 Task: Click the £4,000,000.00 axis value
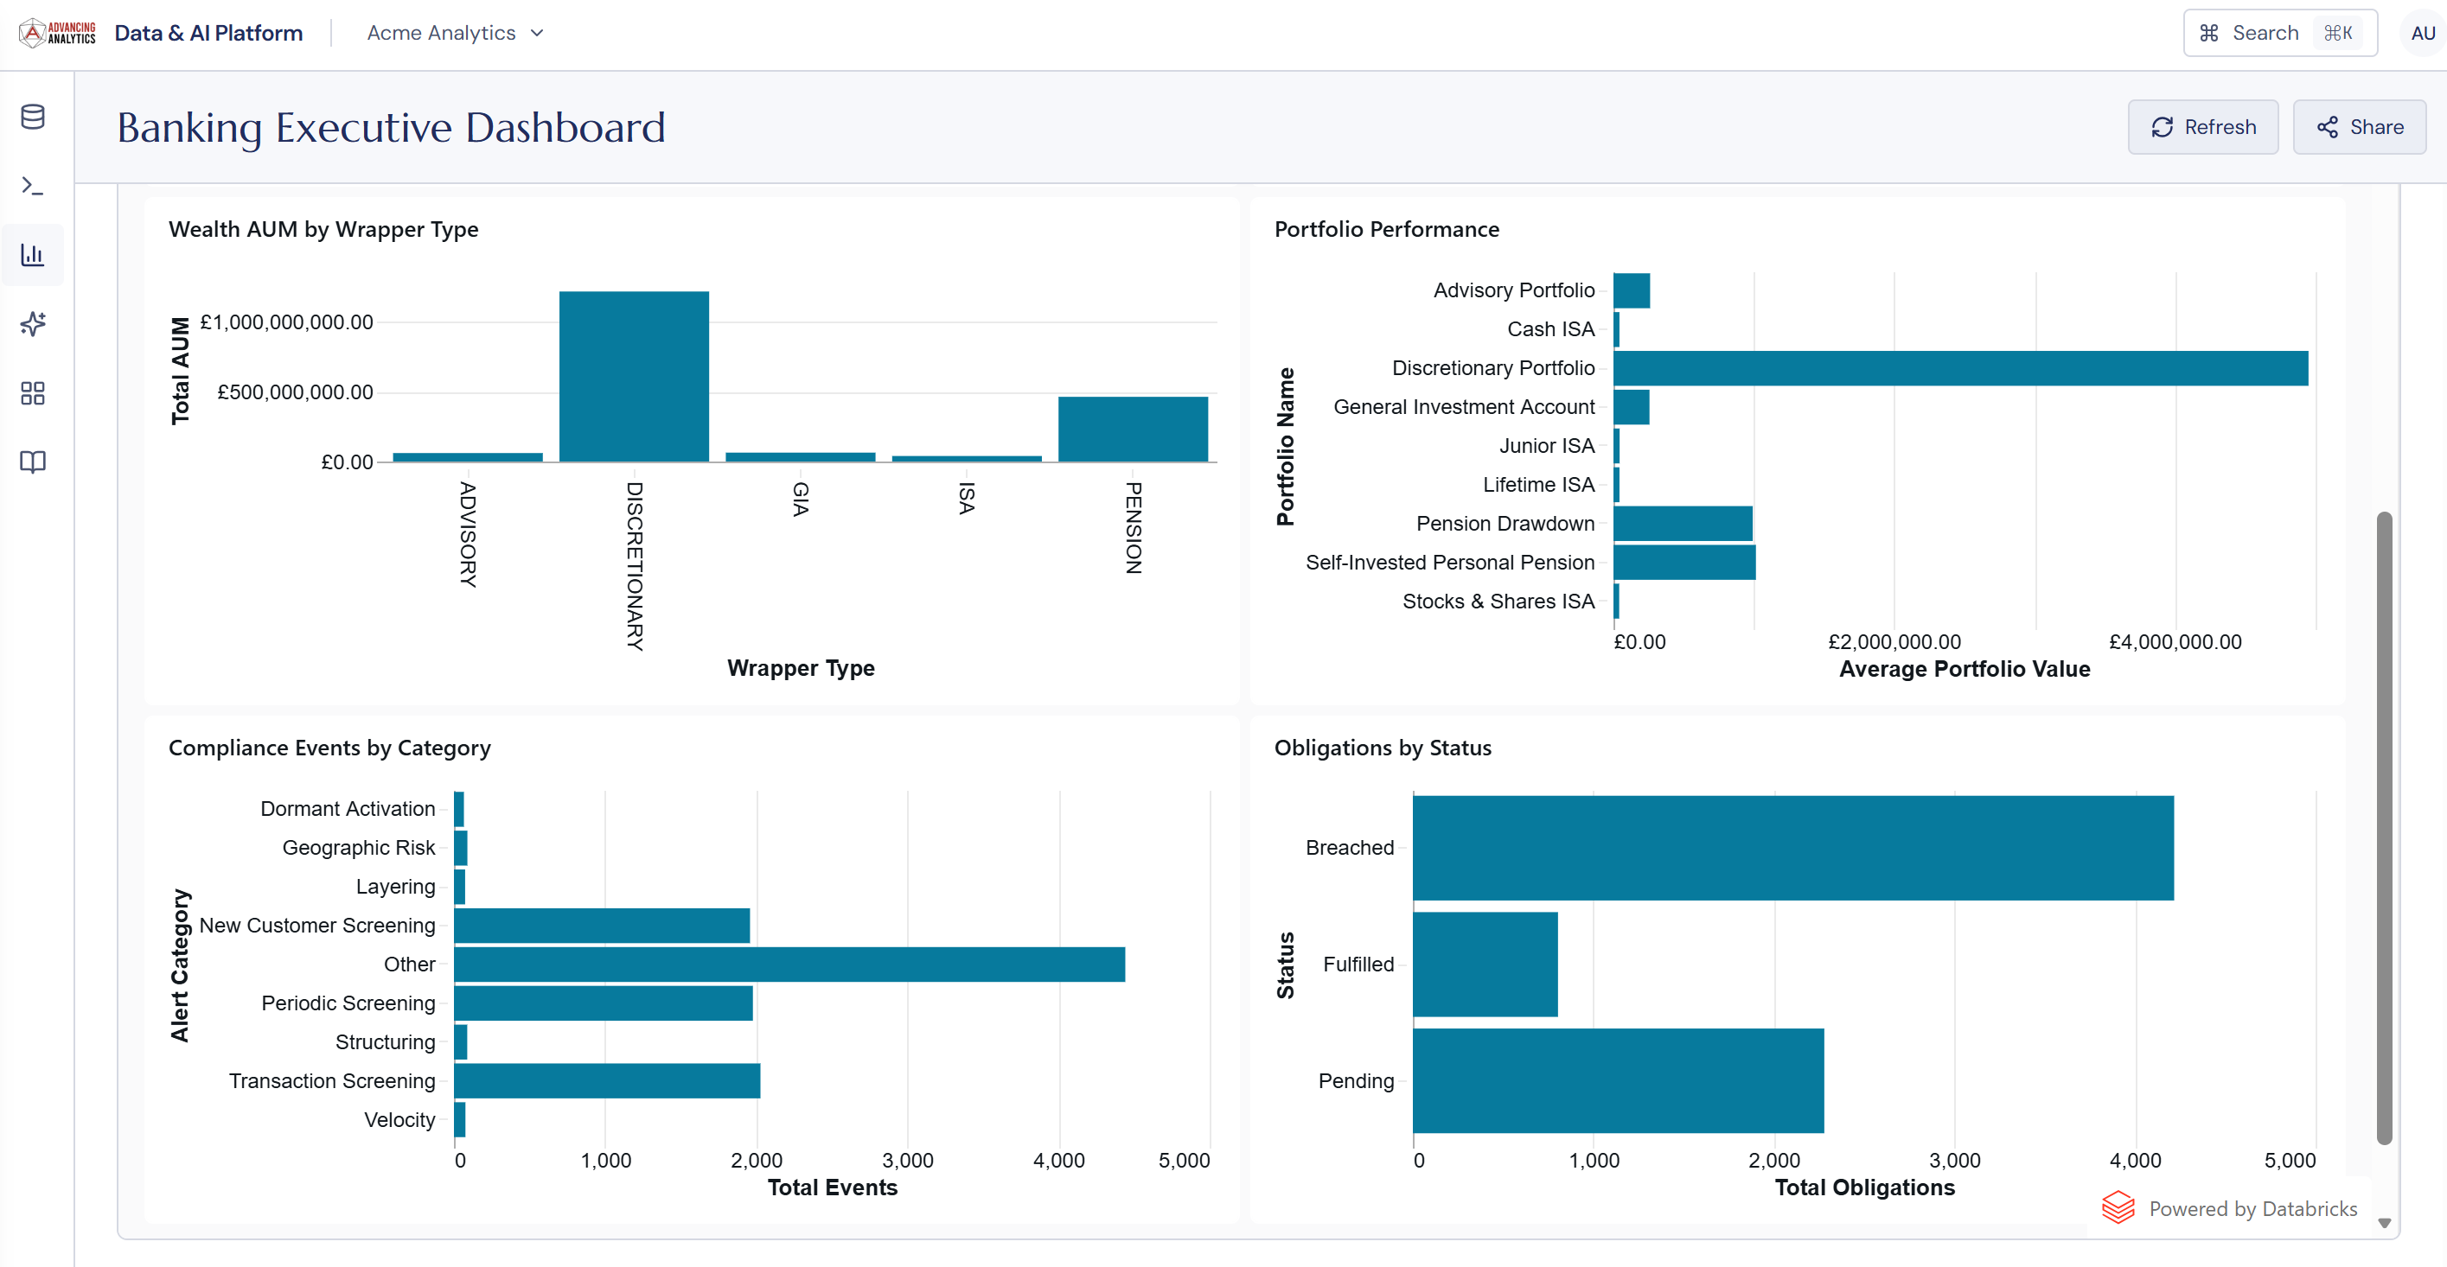pyautogui.click(x=2175, y=642)
